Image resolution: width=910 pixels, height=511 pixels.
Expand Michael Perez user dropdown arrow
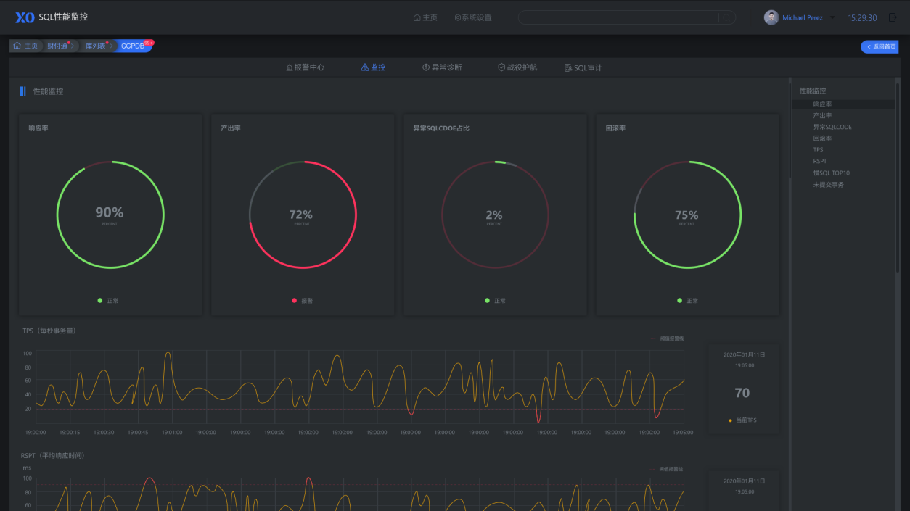tap(832, 17)
